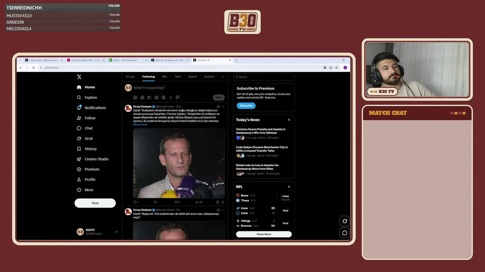The image size is (485, 272).
Task: Expand first post with Show more link
Action: click(140, 125)
